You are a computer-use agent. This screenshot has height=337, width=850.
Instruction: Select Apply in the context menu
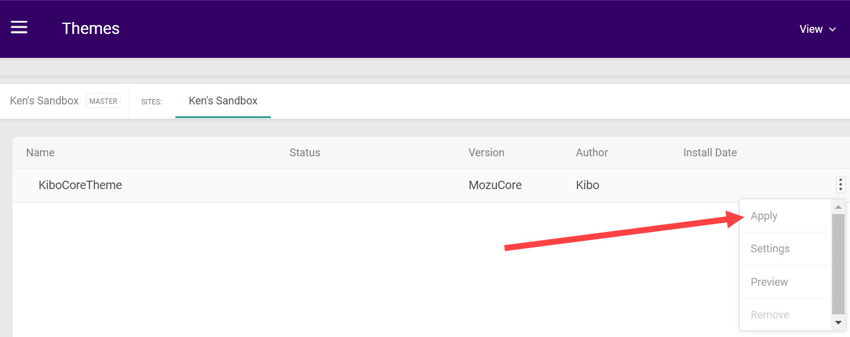785,216
